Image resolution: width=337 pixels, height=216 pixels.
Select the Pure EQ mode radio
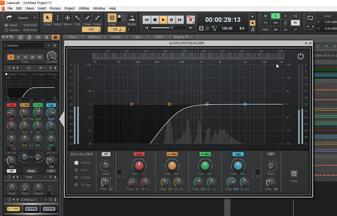[76, 170]
